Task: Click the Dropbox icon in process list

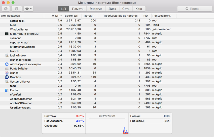Action: pyautogui.click(x=7, y=77)
